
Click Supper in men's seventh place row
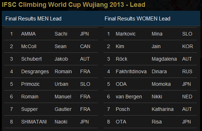29,109
